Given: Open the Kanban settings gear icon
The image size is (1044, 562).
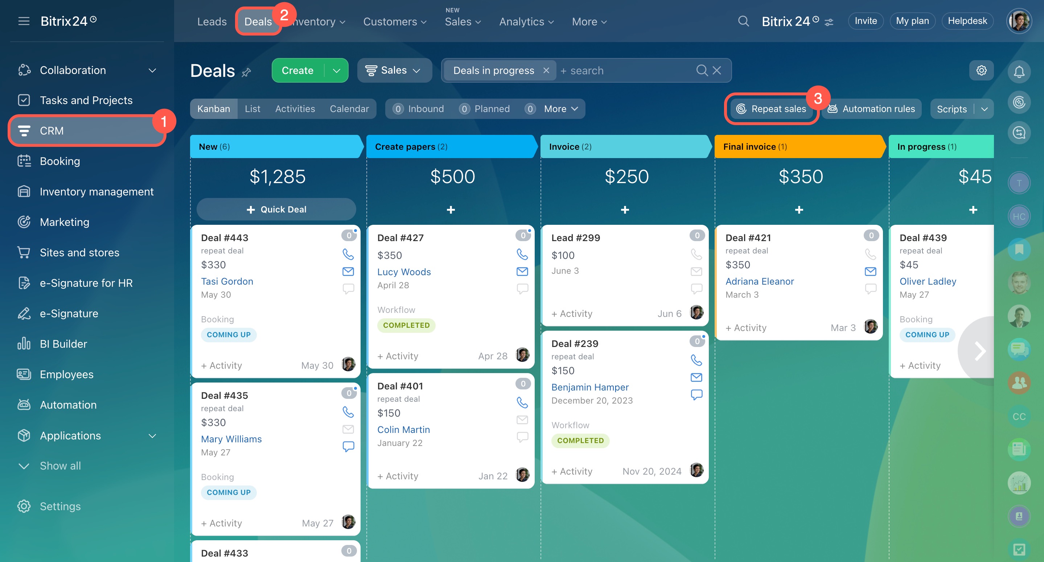Looking at the screenshot, I should (x=981, y=70).
